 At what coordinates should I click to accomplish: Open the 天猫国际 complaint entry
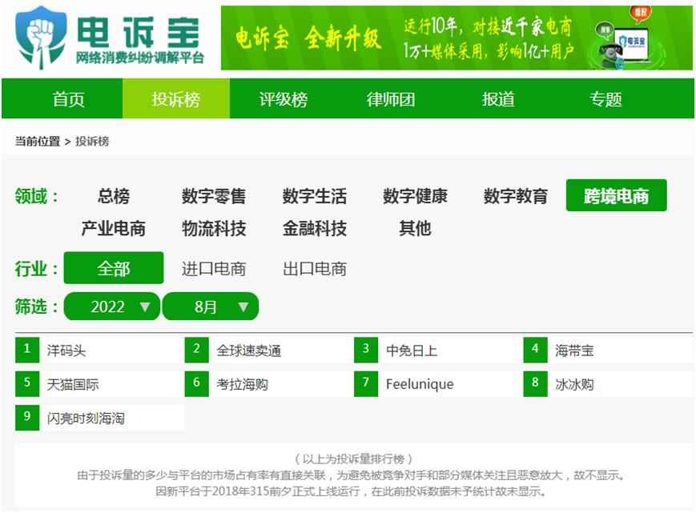click(73, 384)
